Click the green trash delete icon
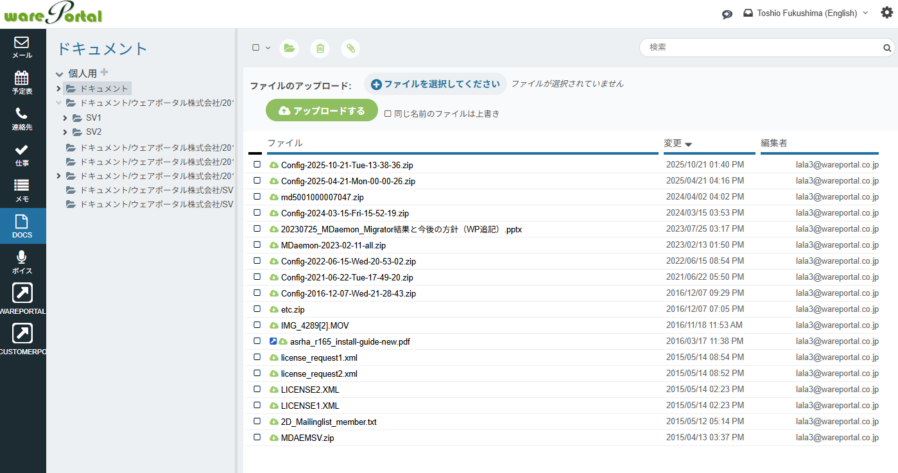This screenshot has width=898, height=473. click(x=320, y=48)
